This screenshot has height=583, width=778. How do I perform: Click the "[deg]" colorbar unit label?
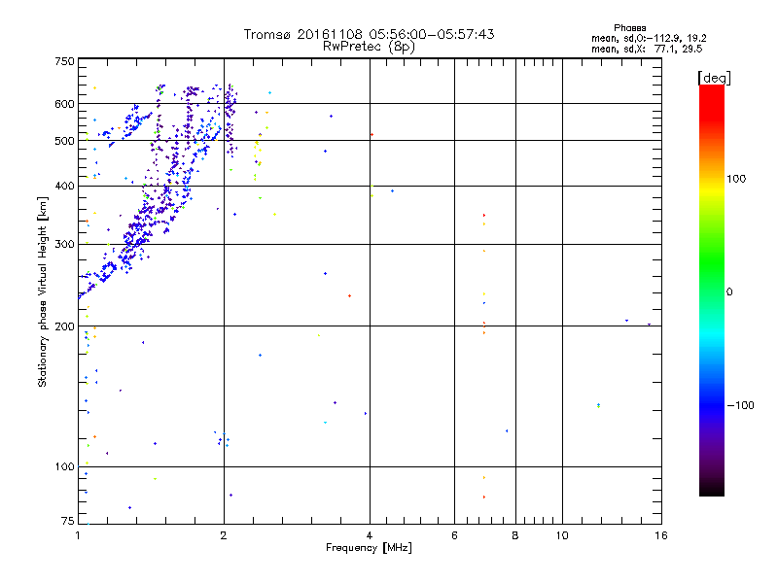[714, 78]
